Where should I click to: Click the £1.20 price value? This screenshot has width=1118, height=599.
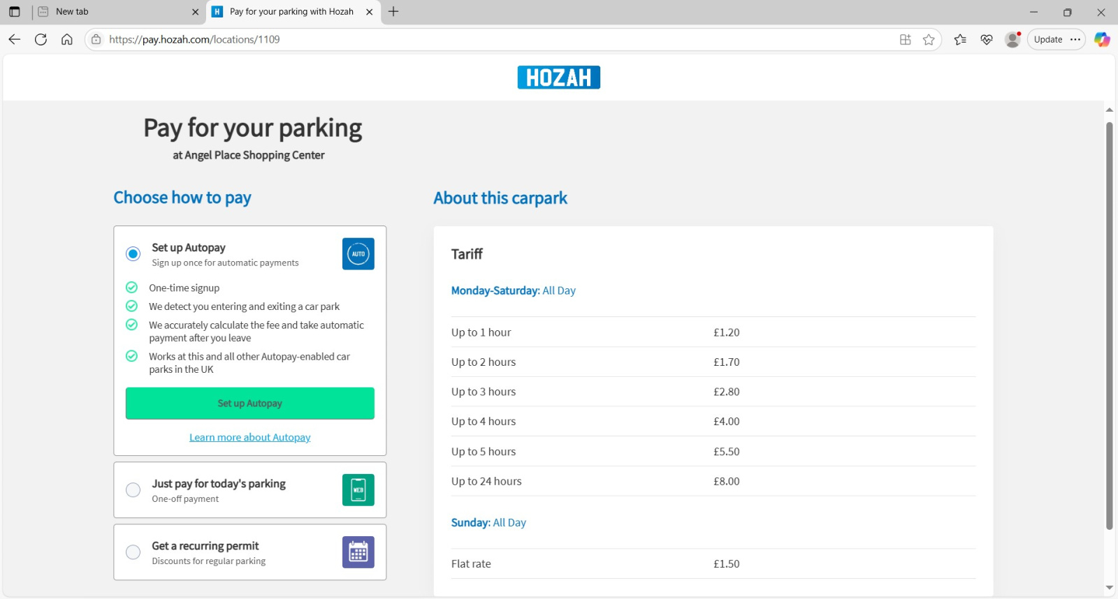pos(727,333)
